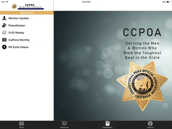Open the PeaceKeeper publication
Viewport: 172px width, 129px height.
(x=27, y=26)
